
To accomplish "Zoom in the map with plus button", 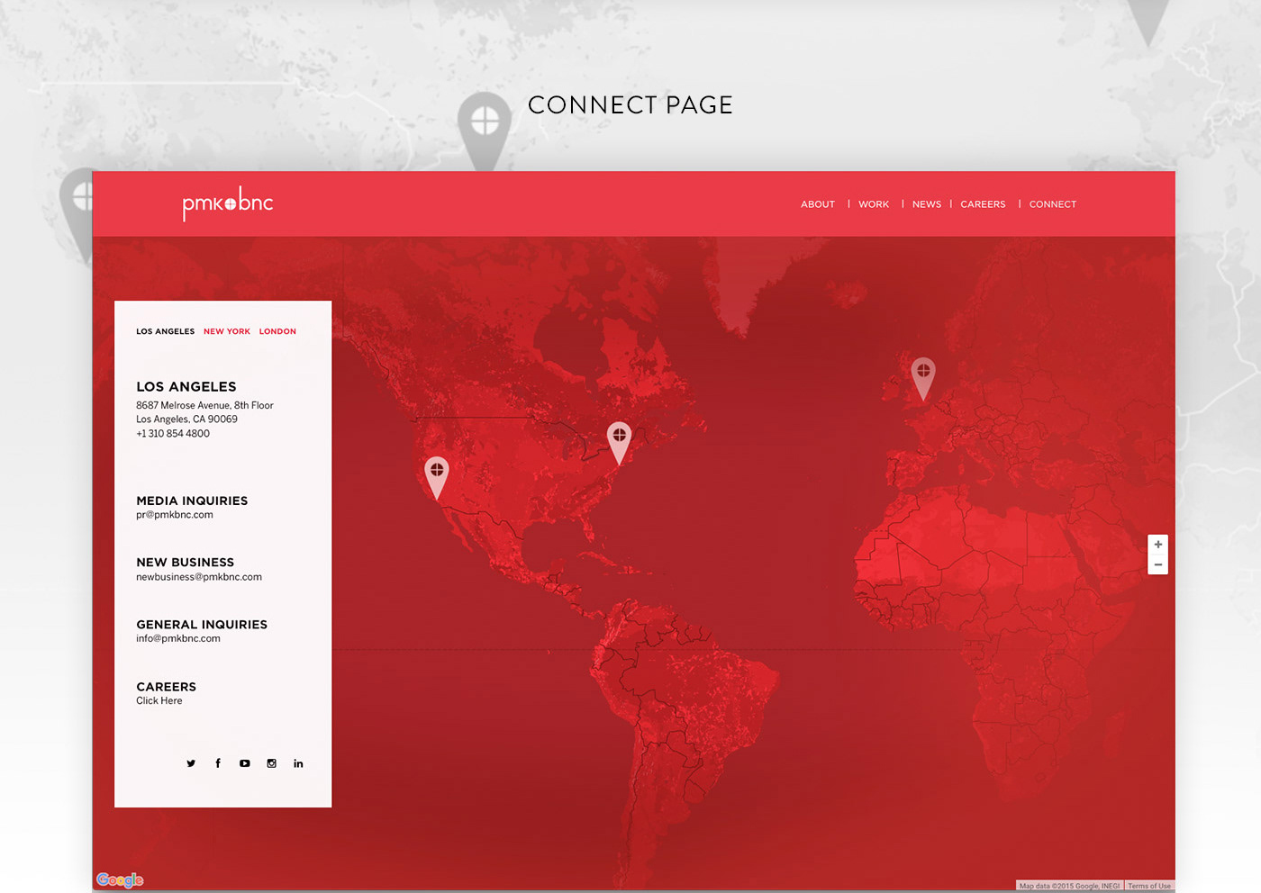I will coord(1158,545).
